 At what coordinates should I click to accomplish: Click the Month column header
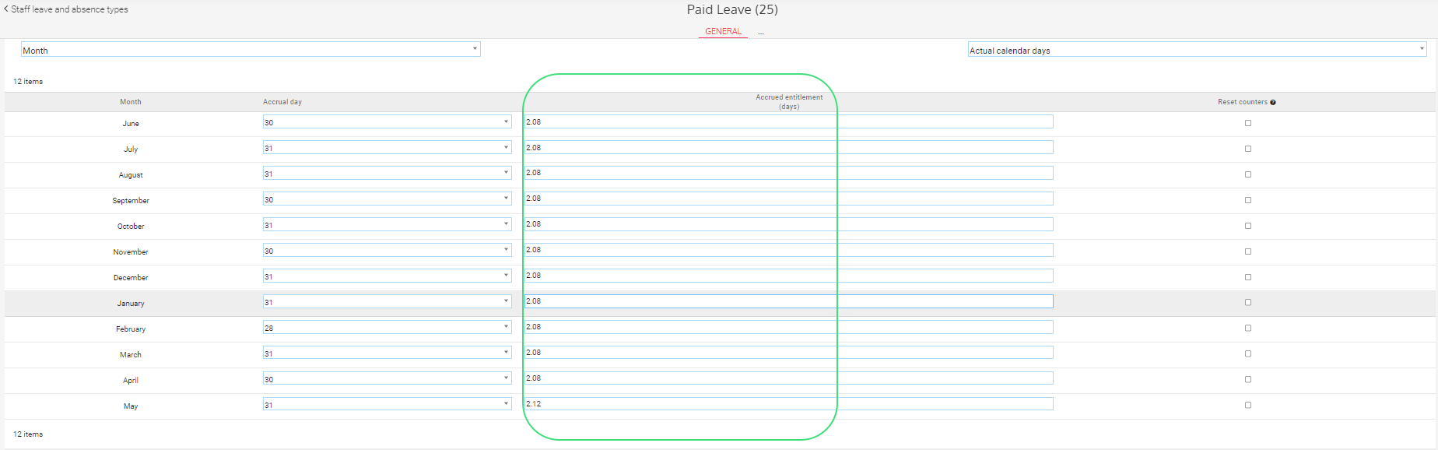click(x=131, y=102)
